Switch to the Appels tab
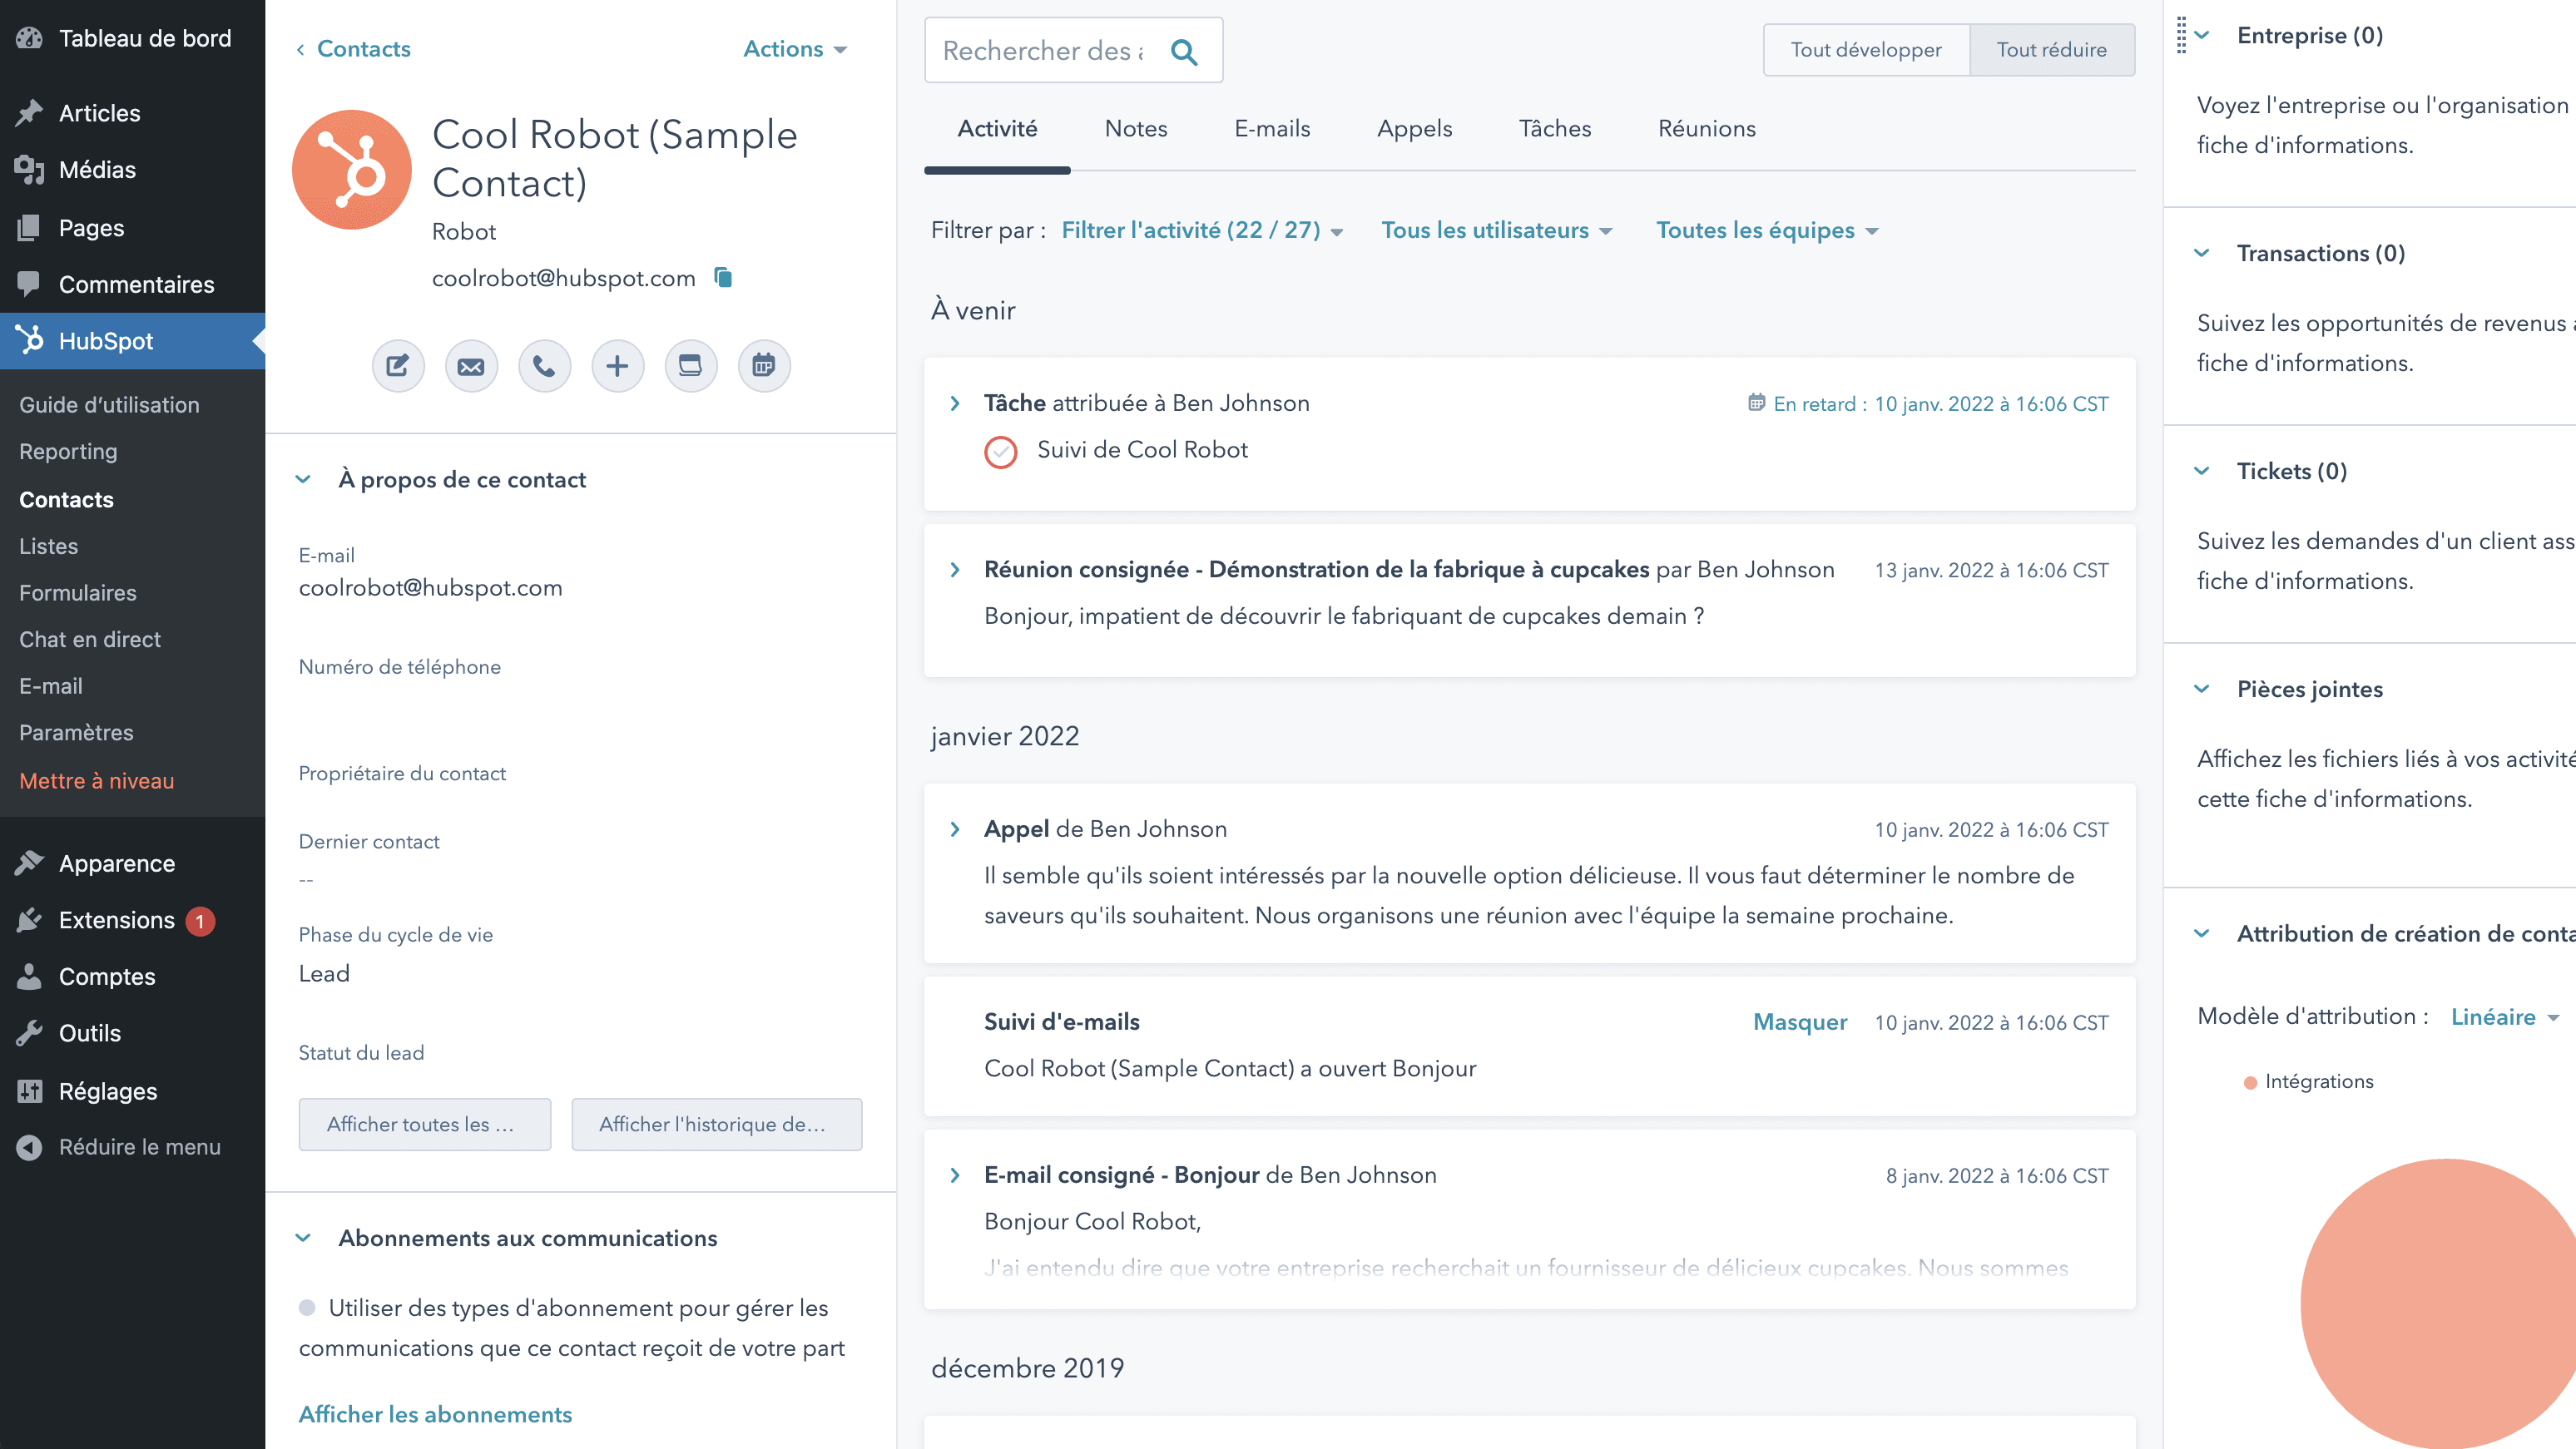Viewport: 2576px width, 1449px height. 1414,129
